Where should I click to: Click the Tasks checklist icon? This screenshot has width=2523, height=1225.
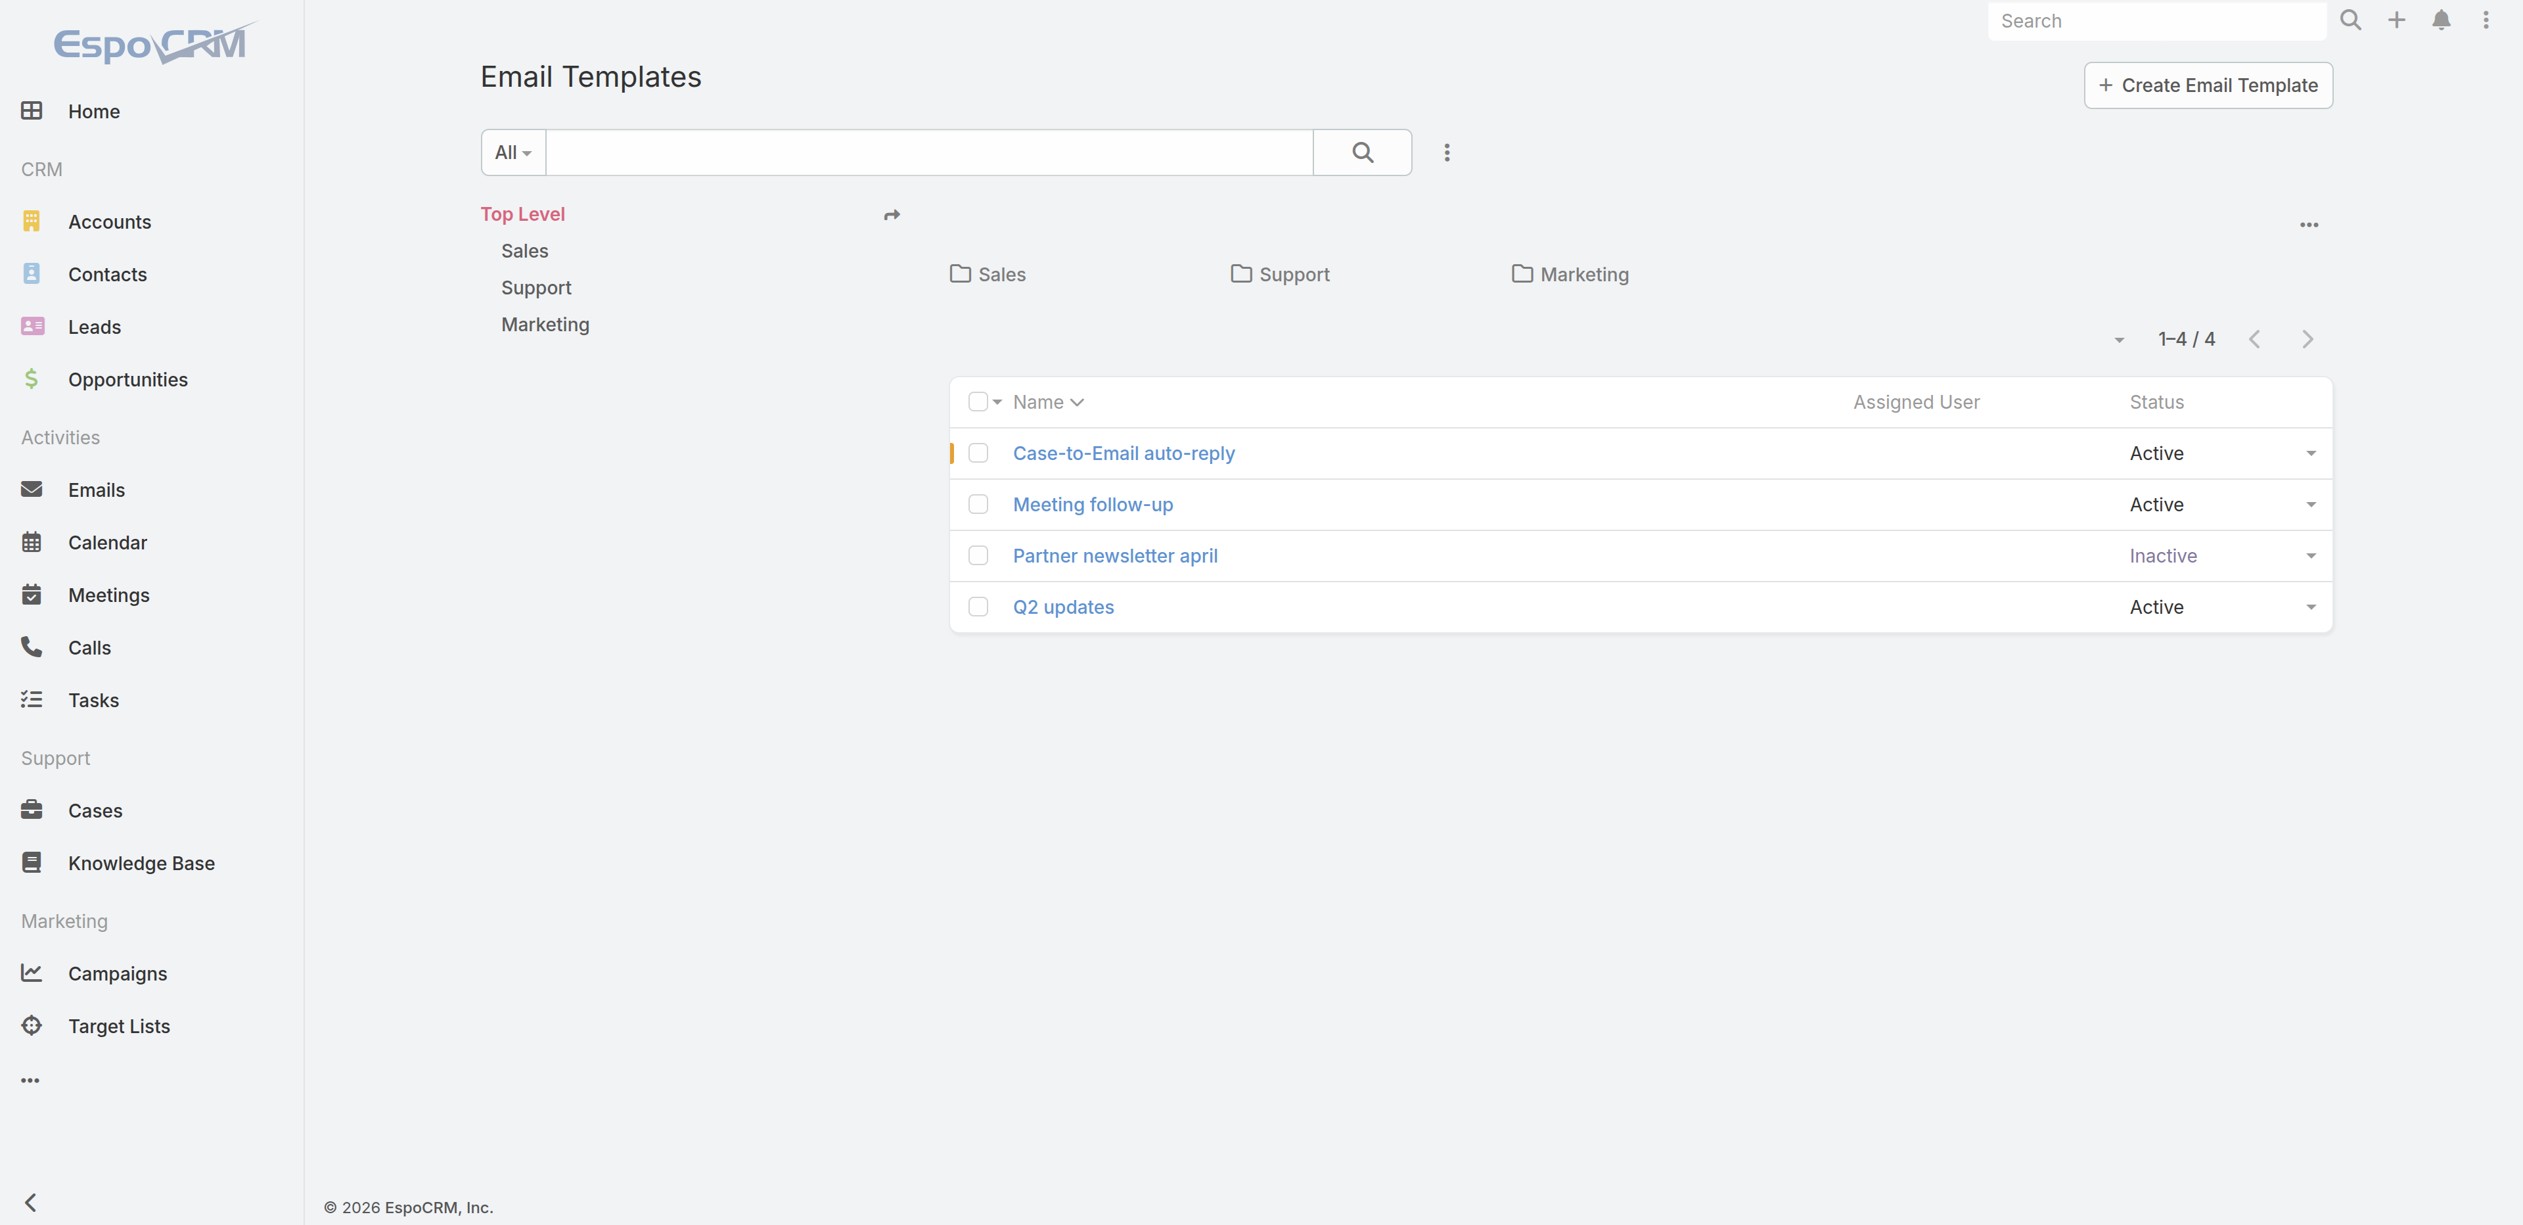pyautogui.click(x=32, y=700)
